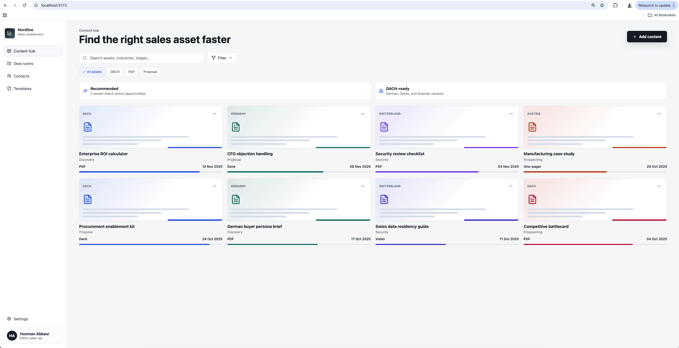Open more options on Security review checklist card
The image size is (679, 348).
click(x=511, y=114)
